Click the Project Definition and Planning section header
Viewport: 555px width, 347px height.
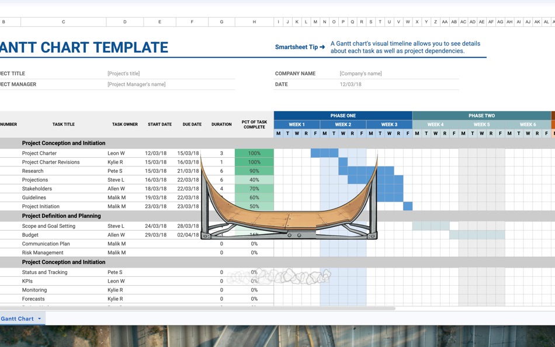click(x=61, y=216)
